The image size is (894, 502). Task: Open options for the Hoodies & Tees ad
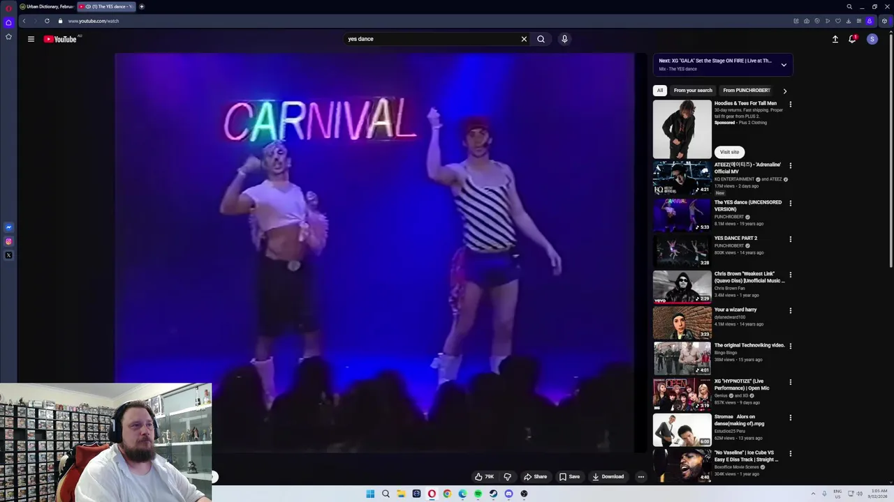[x=790, y=104]
